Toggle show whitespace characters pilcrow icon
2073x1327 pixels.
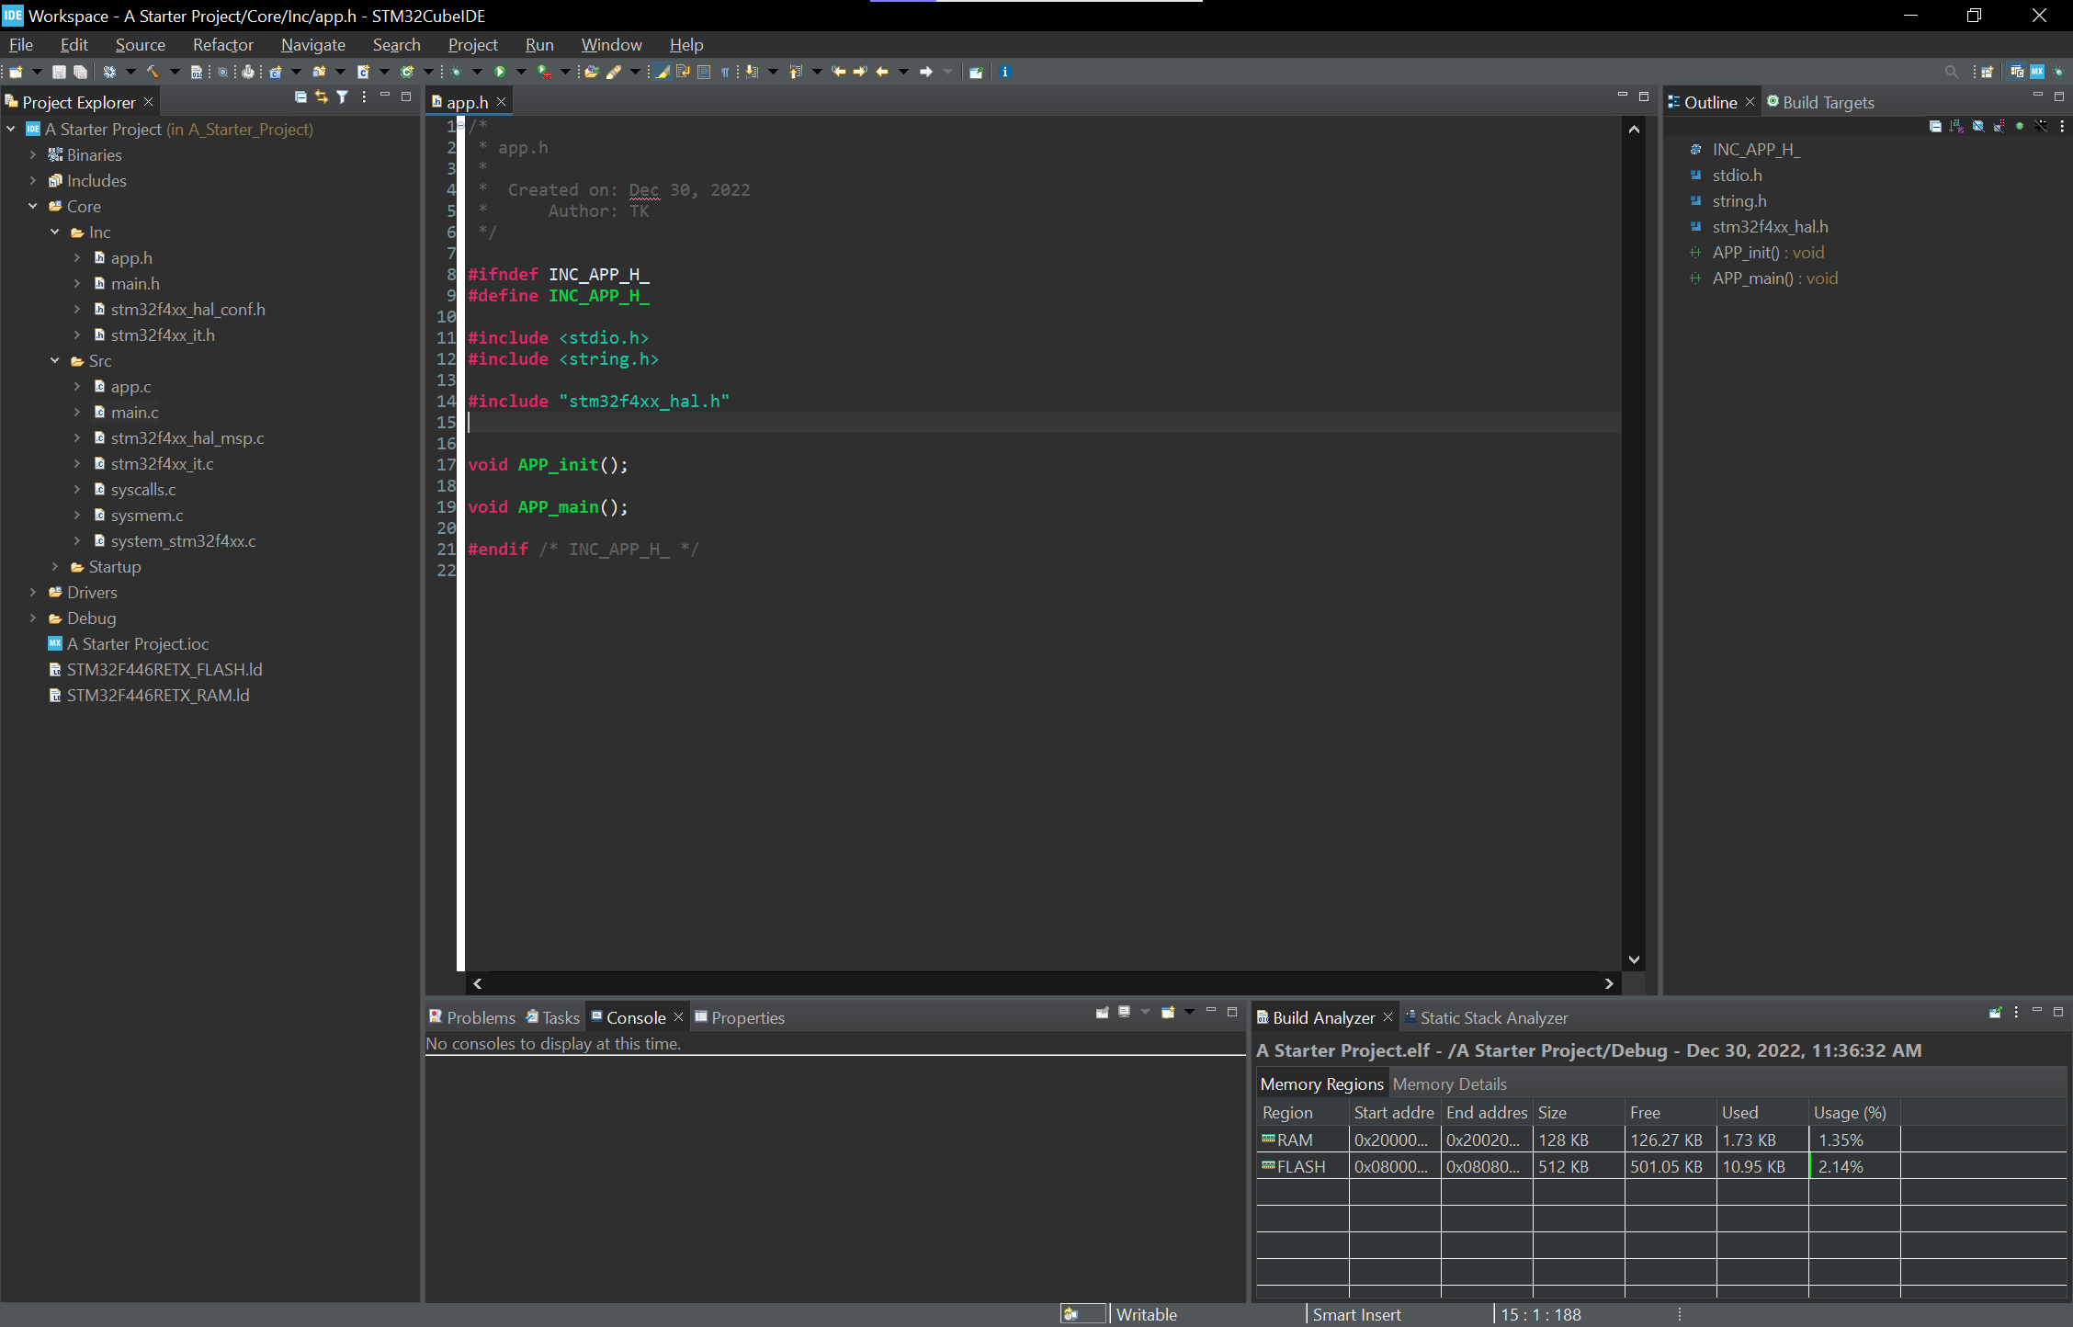pyautogui.click(x=725, y=72)
